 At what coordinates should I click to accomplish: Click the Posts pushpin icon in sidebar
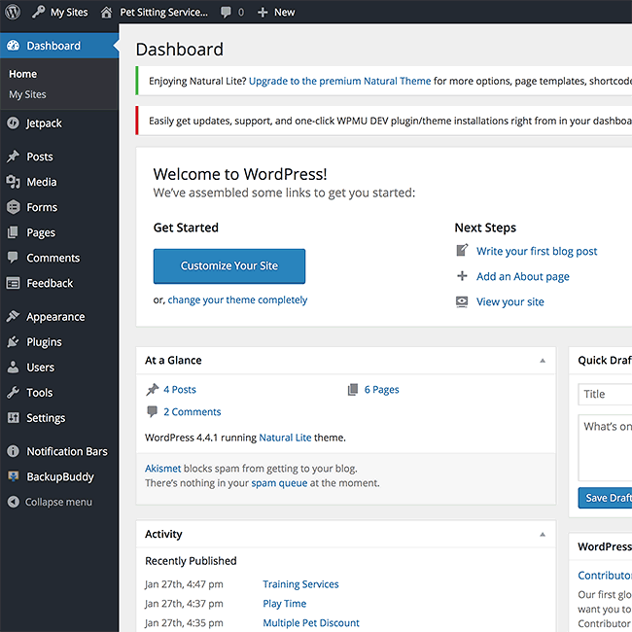point(13,157)
